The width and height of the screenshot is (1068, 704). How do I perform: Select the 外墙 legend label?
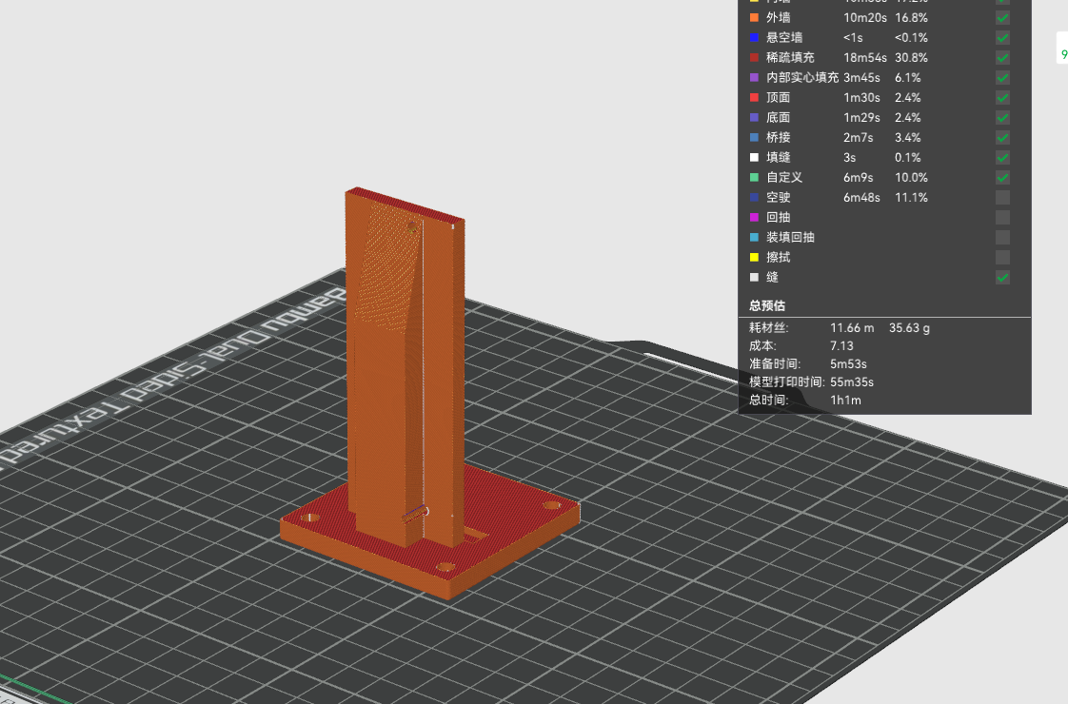pos(779,18)
